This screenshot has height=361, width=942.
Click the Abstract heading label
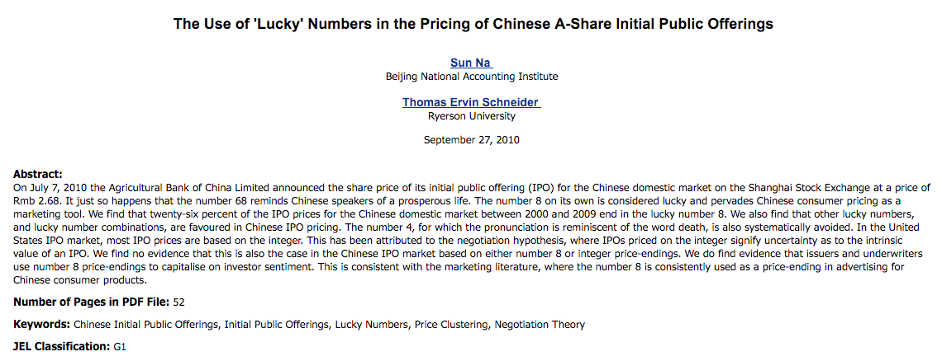point(38,174)
